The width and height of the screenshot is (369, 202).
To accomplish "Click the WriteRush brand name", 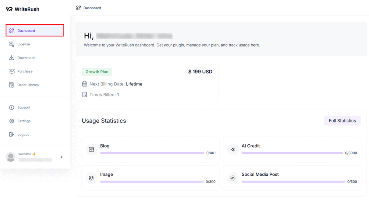I will pyautogui.click(x=27, y=9).
